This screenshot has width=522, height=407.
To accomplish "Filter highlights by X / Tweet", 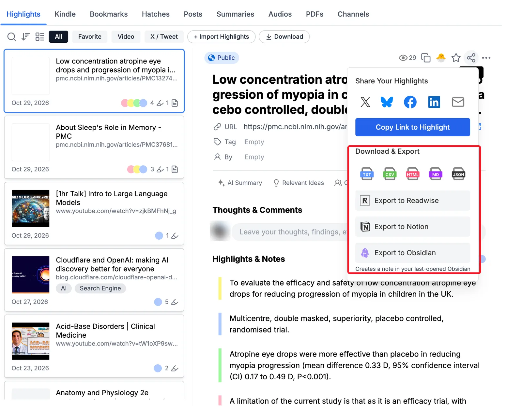I will click(164, 37).
